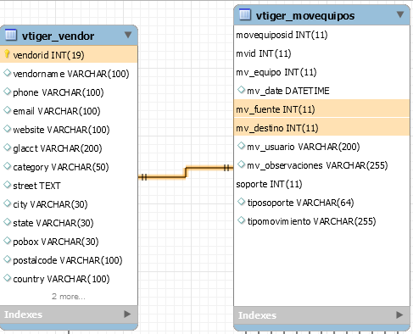Screen dimensions: 413x334
Task: Click the vtiger_vendor table icon
Action: (11, 35)
